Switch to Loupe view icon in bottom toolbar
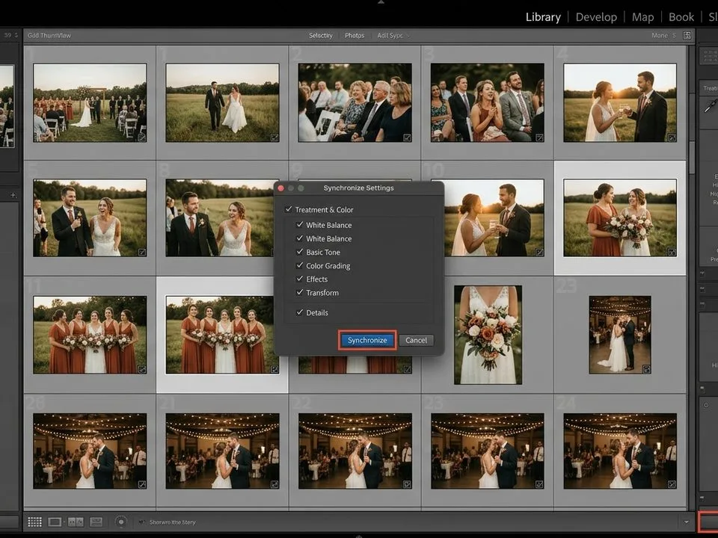718x538 pixels. [x=55, y=522]
